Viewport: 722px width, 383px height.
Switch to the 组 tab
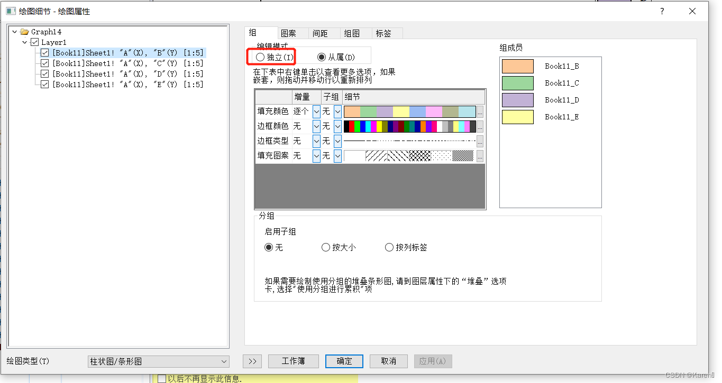tap(261, 33)
